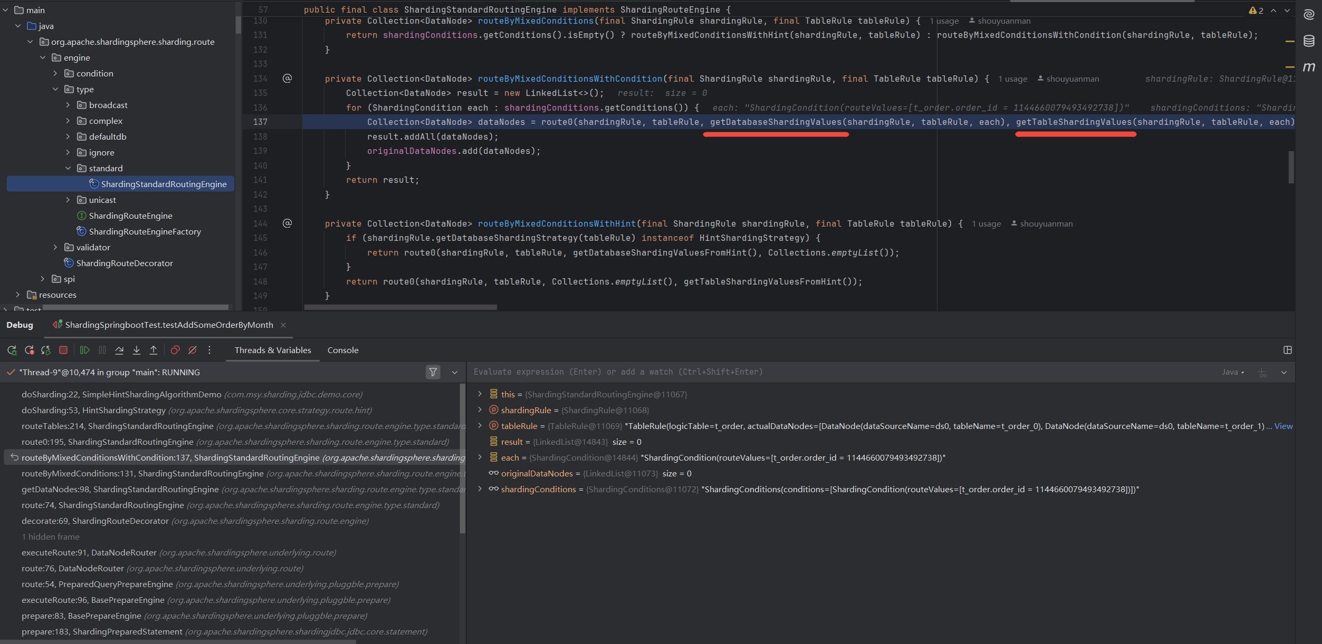Click the Step Over icon
The width and height of the screenshot is (1322, 644).
[119, 350]
